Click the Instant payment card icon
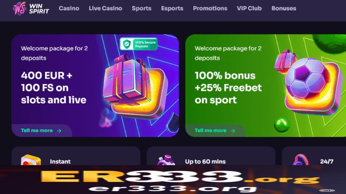346x194 pixels. (x=31, y=160)
